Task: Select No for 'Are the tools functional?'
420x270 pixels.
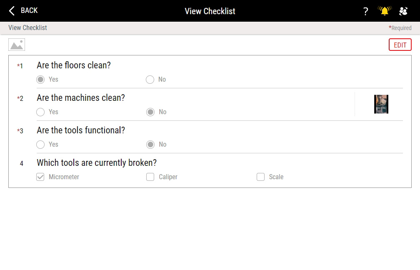Action: coord(150,144)
